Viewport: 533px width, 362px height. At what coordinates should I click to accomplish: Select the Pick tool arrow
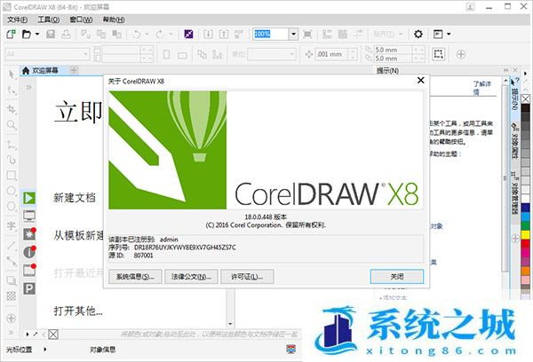click(12, 74)
